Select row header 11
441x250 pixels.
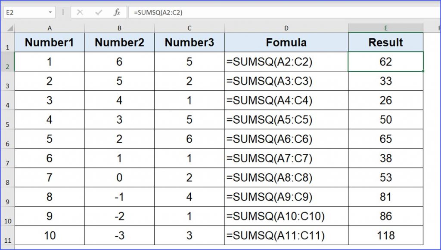point(7,235)
